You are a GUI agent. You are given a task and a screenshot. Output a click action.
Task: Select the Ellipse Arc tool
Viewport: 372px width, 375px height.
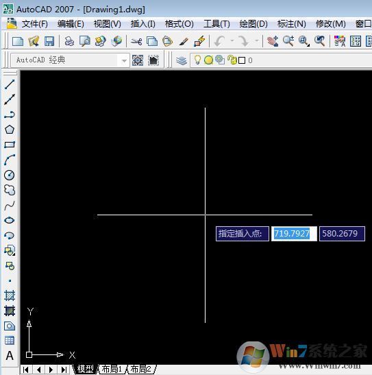click(x=10, y=235)
